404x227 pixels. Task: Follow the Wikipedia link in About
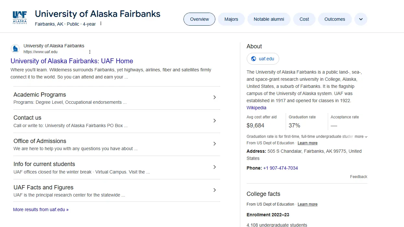point(256,108)
